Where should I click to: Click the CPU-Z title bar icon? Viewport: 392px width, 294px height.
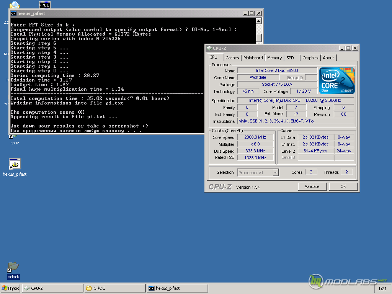pos(209,48)
